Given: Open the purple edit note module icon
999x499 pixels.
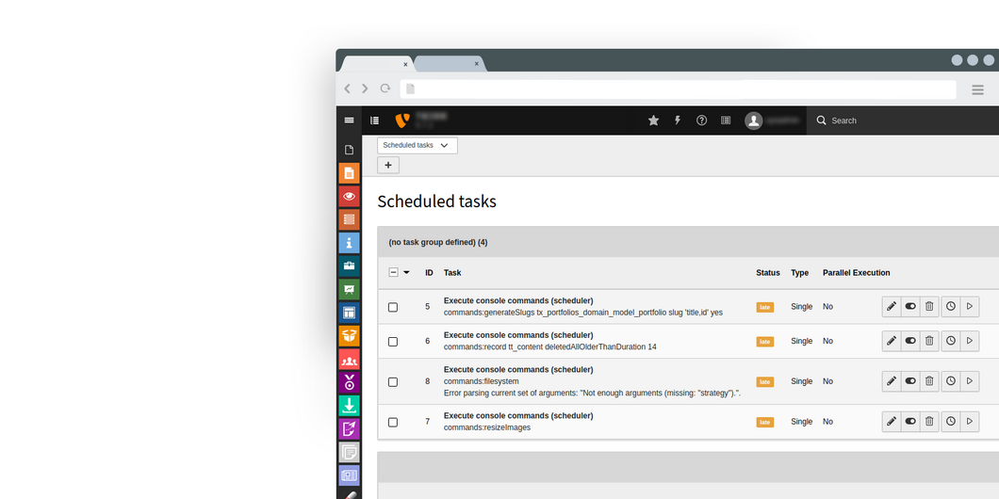Looking at the screenshot, I should 349,428.
